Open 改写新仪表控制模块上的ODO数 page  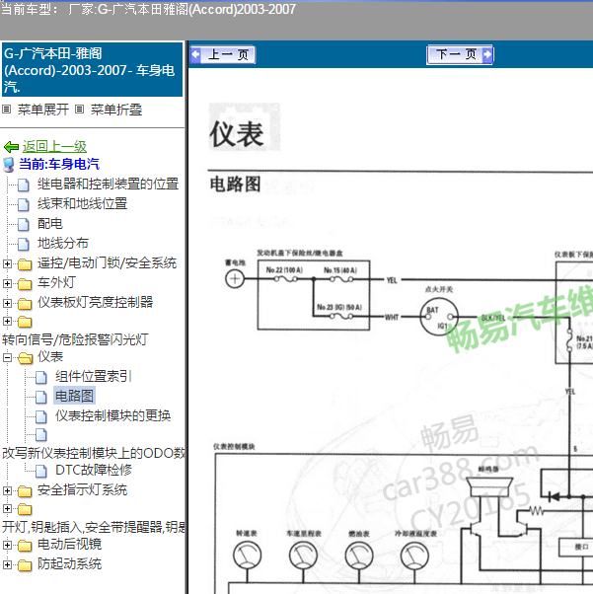93,453
